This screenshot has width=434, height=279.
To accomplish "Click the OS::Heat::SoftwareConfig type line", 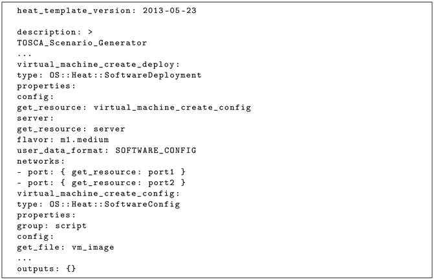I will (x=98, y=204).
